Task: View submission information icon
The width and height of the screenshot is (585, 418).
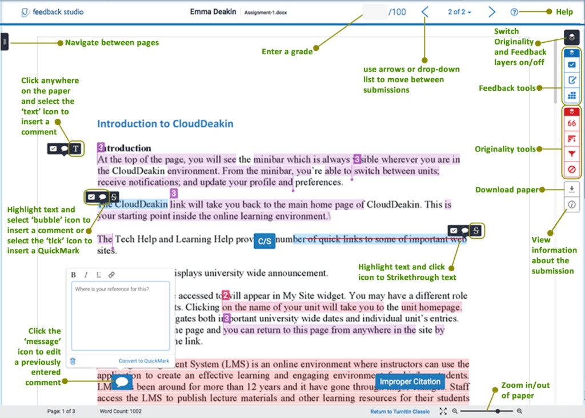Action: [x=571, y=204]
